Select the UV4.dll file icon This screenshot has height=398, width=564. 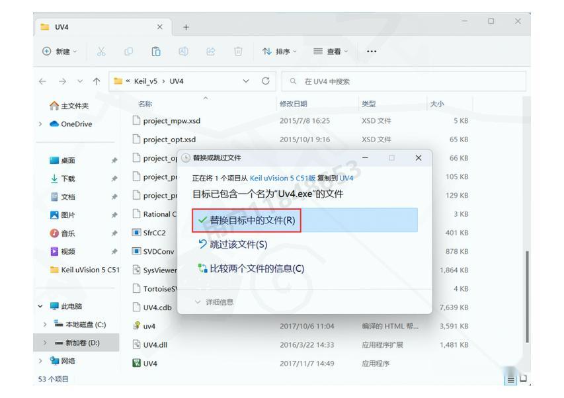136,344
